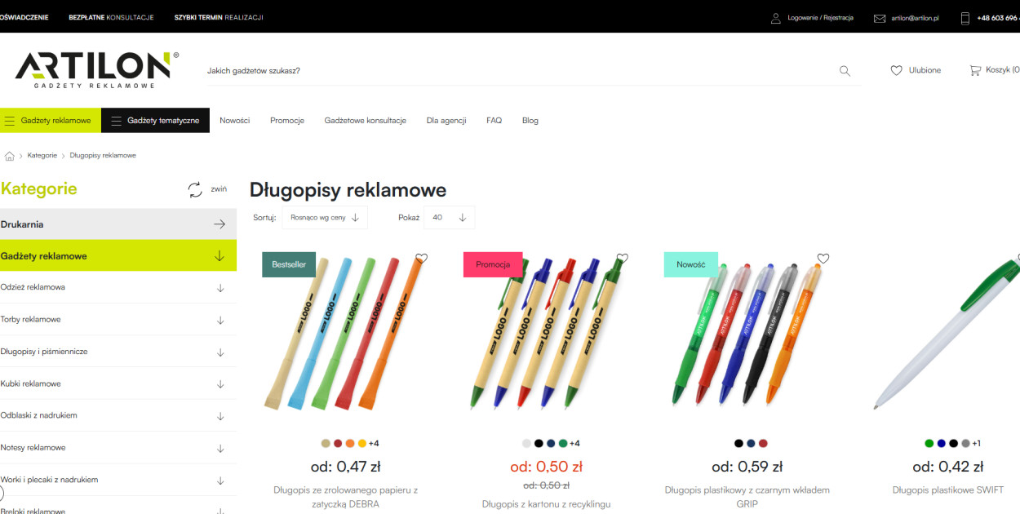Toggle favorite heart on GRIP pen
The image size is (1020, 514).
[823, 259]
